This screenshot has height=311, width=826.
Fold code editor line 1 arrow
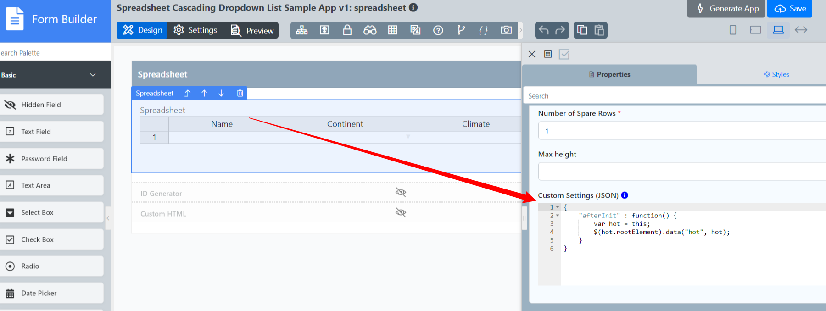tap(558, 207)
